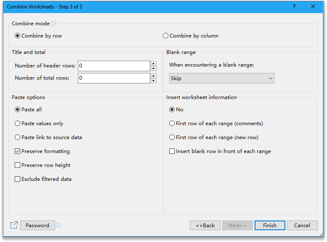Click the resize grip in the dialog corner
This screenshot has width=327, height=242.
click(x=321, y=234)
